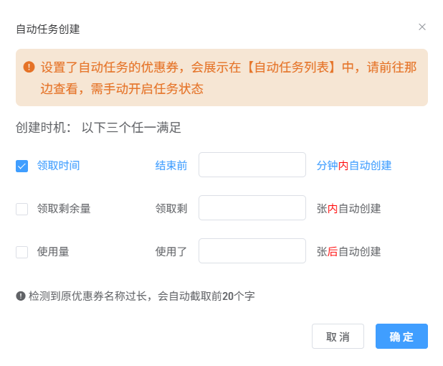Uncheck the 领取时间 checkbox
This screenshot has width=443, height=366.
(x=22, y=166)
